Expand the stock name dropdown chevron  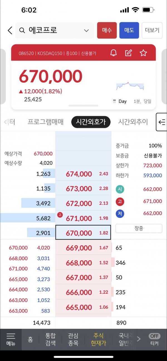tap(86, 31)
